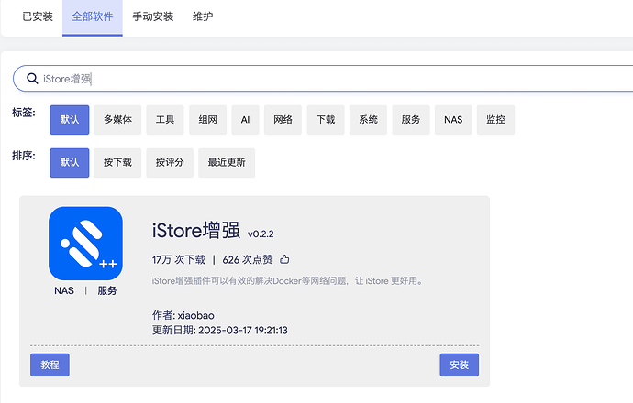Go to the 维护 tab
Image resolution: width=633 pixels, height=403 pixels.
click(x=204, y=16)
